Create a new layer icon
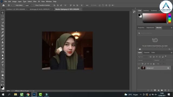Screen dimensions: 173x97 (165, 90)
